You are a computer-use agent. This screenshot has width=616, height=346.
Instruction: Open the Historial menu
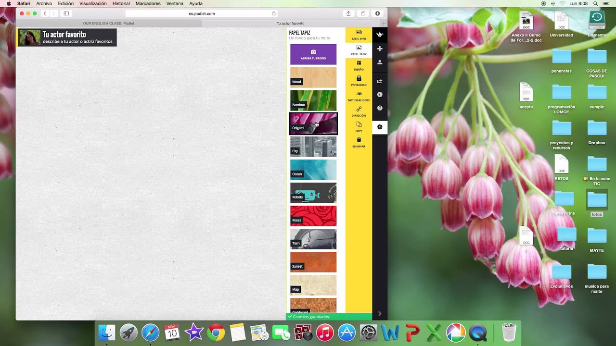121,3
